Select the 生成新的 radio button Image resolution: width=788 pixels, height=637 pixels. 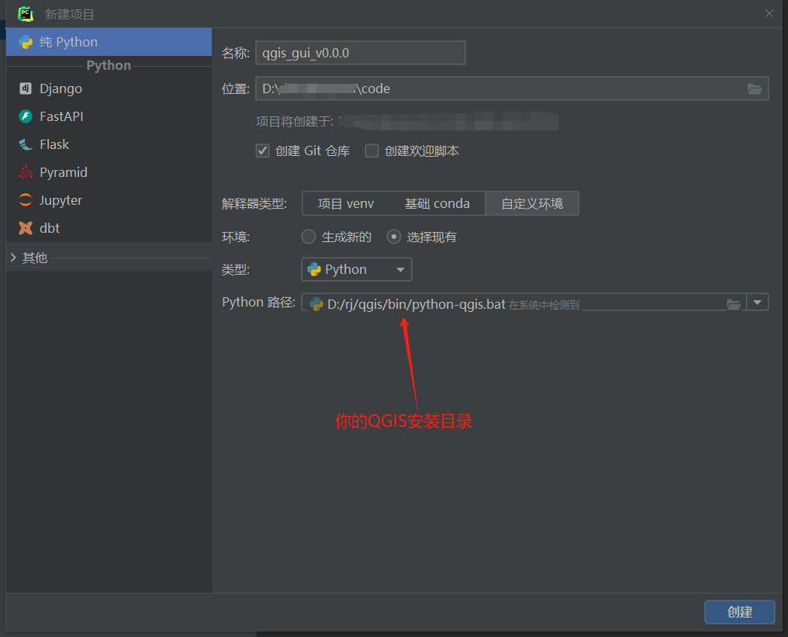(309, 237)
